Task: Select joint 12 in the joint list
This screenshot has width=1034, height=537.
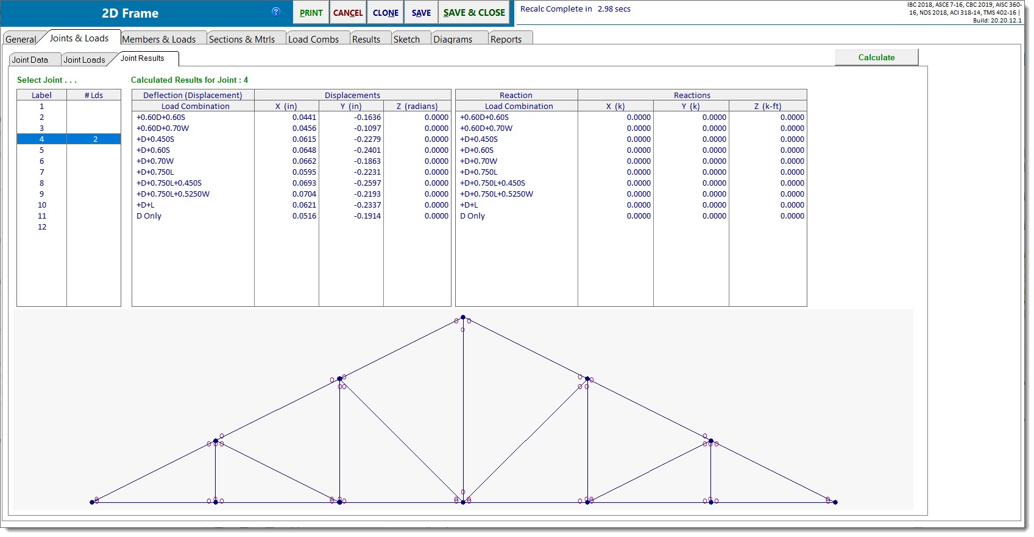Action: (41, 227)
